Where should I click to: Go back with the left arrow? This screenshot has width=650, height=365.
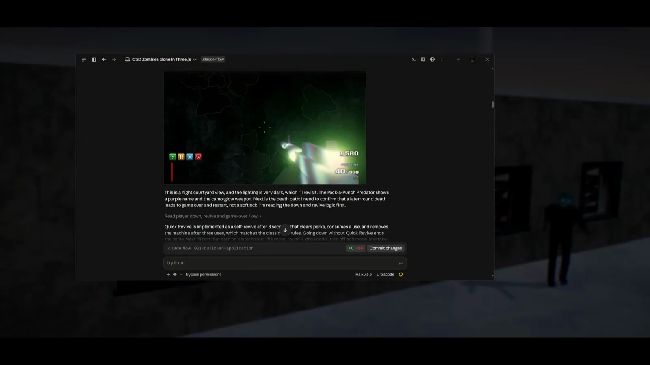tap(104, 60)
